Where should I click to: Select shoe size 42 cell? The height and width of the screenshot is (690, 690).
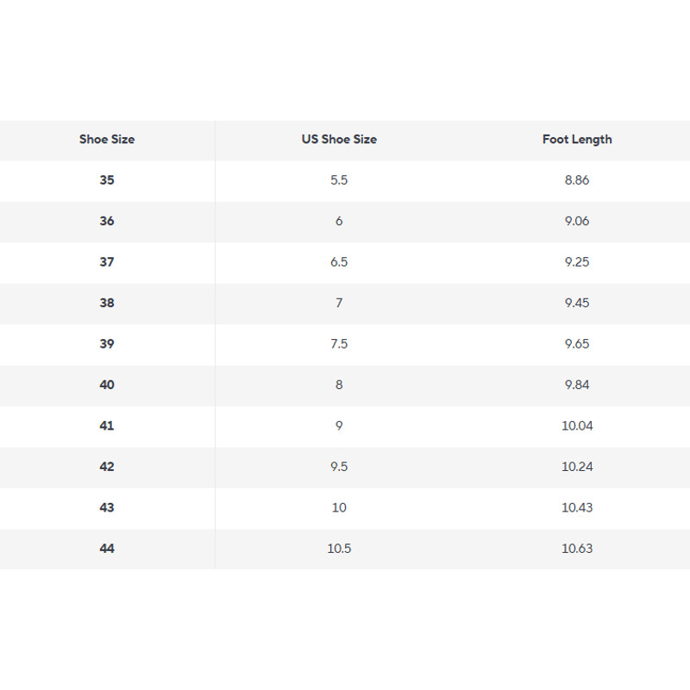point(107,467)
